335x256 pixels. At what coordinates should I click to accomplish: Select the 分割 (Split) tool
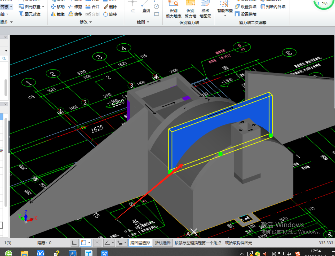[92, 14]
